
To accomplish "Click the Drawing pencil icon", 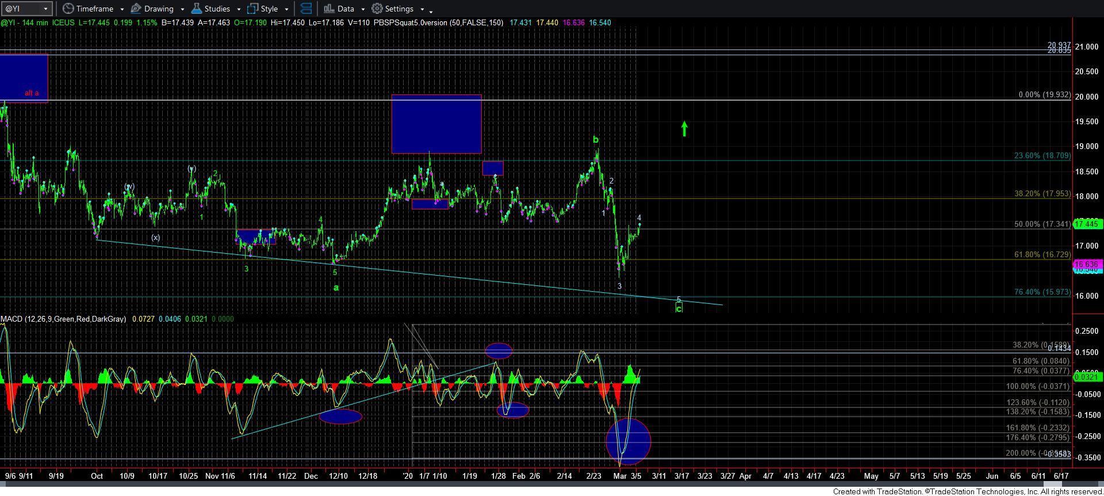I will (x=136, y=9).
